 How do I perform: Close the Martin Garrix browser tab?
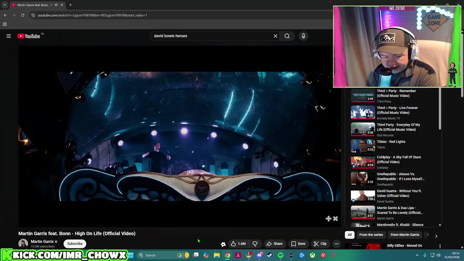pyautogui.click(x=62, y=5)
